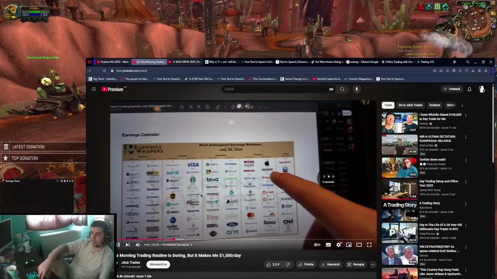
Task: Start voice search with the microphone icon
Action: point(356,89)
